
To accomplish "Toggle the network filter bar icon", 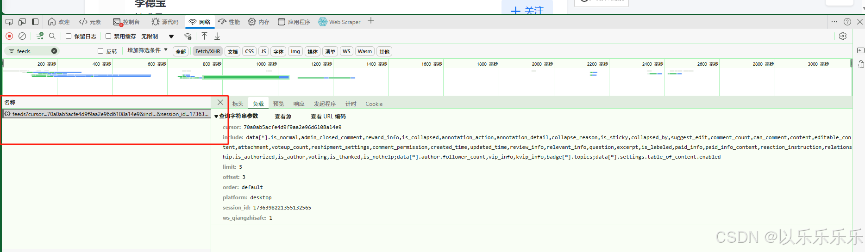I will click(x=40, y=36).
